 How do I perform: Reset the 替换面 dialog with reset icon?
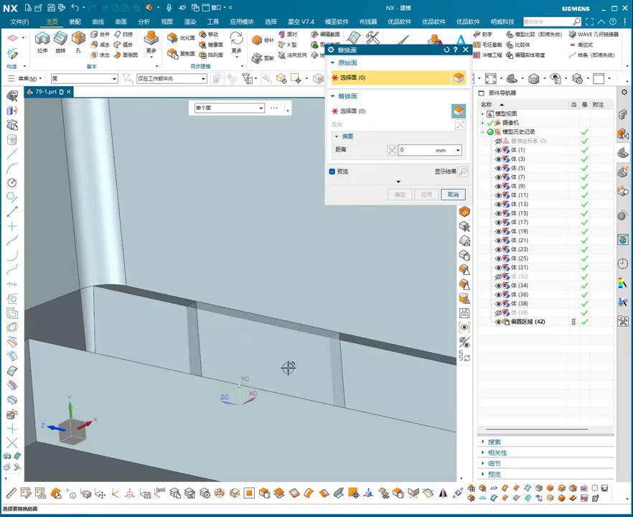[x=446, y=50]
